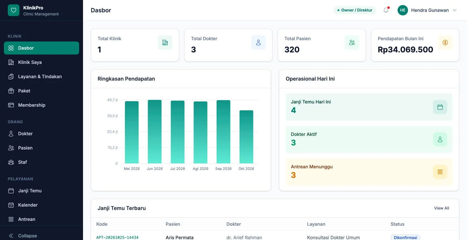Click the KlinikPro heart logo icon
The width and height of the screenshot is (467, 240).
[14, 10]
